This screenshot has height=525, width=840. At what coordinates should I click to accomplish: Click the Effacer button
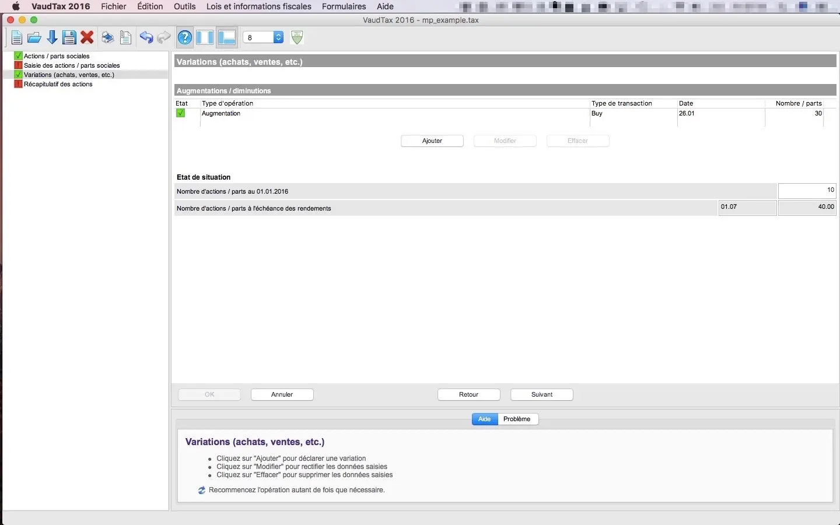click(578, 141)
